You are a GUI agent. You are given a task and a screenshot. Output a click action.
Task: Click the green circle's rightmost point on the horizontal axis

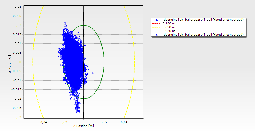pos(104,62)
